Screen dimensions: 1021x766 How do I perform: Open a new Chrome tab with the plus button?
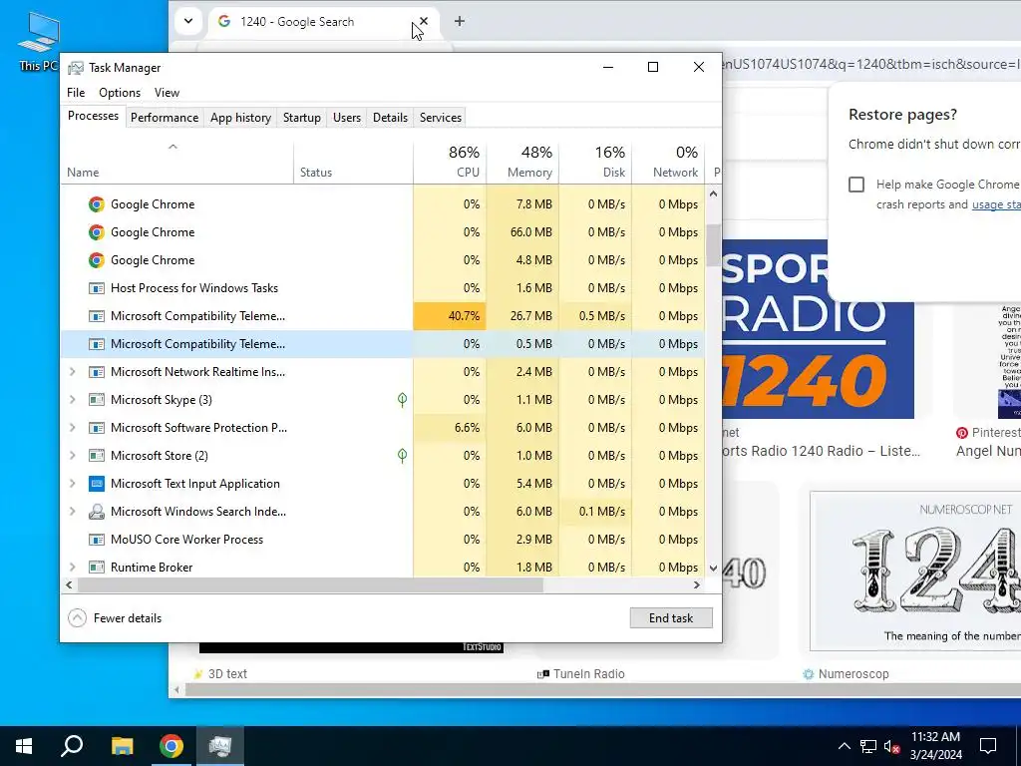click(459, 22)
